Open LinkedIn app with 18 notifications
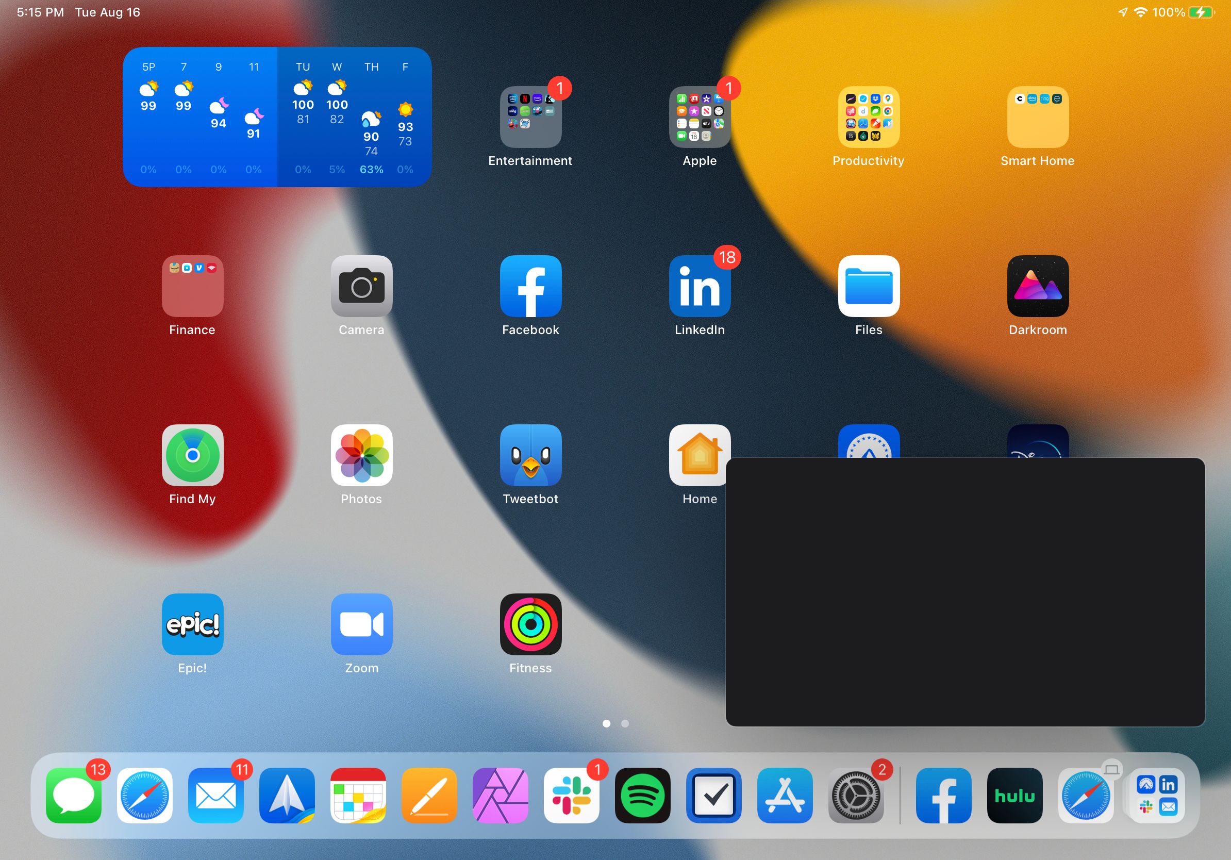The image size is (1231, 860). coord(699,286)
